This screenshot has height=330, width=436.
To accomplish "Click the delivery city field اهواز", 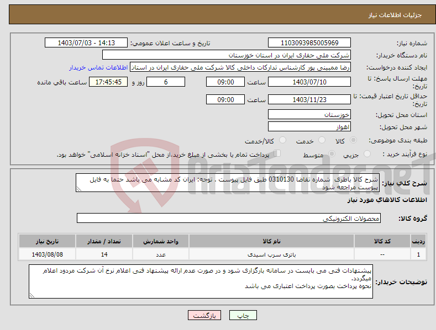I will tap(309, 127).
